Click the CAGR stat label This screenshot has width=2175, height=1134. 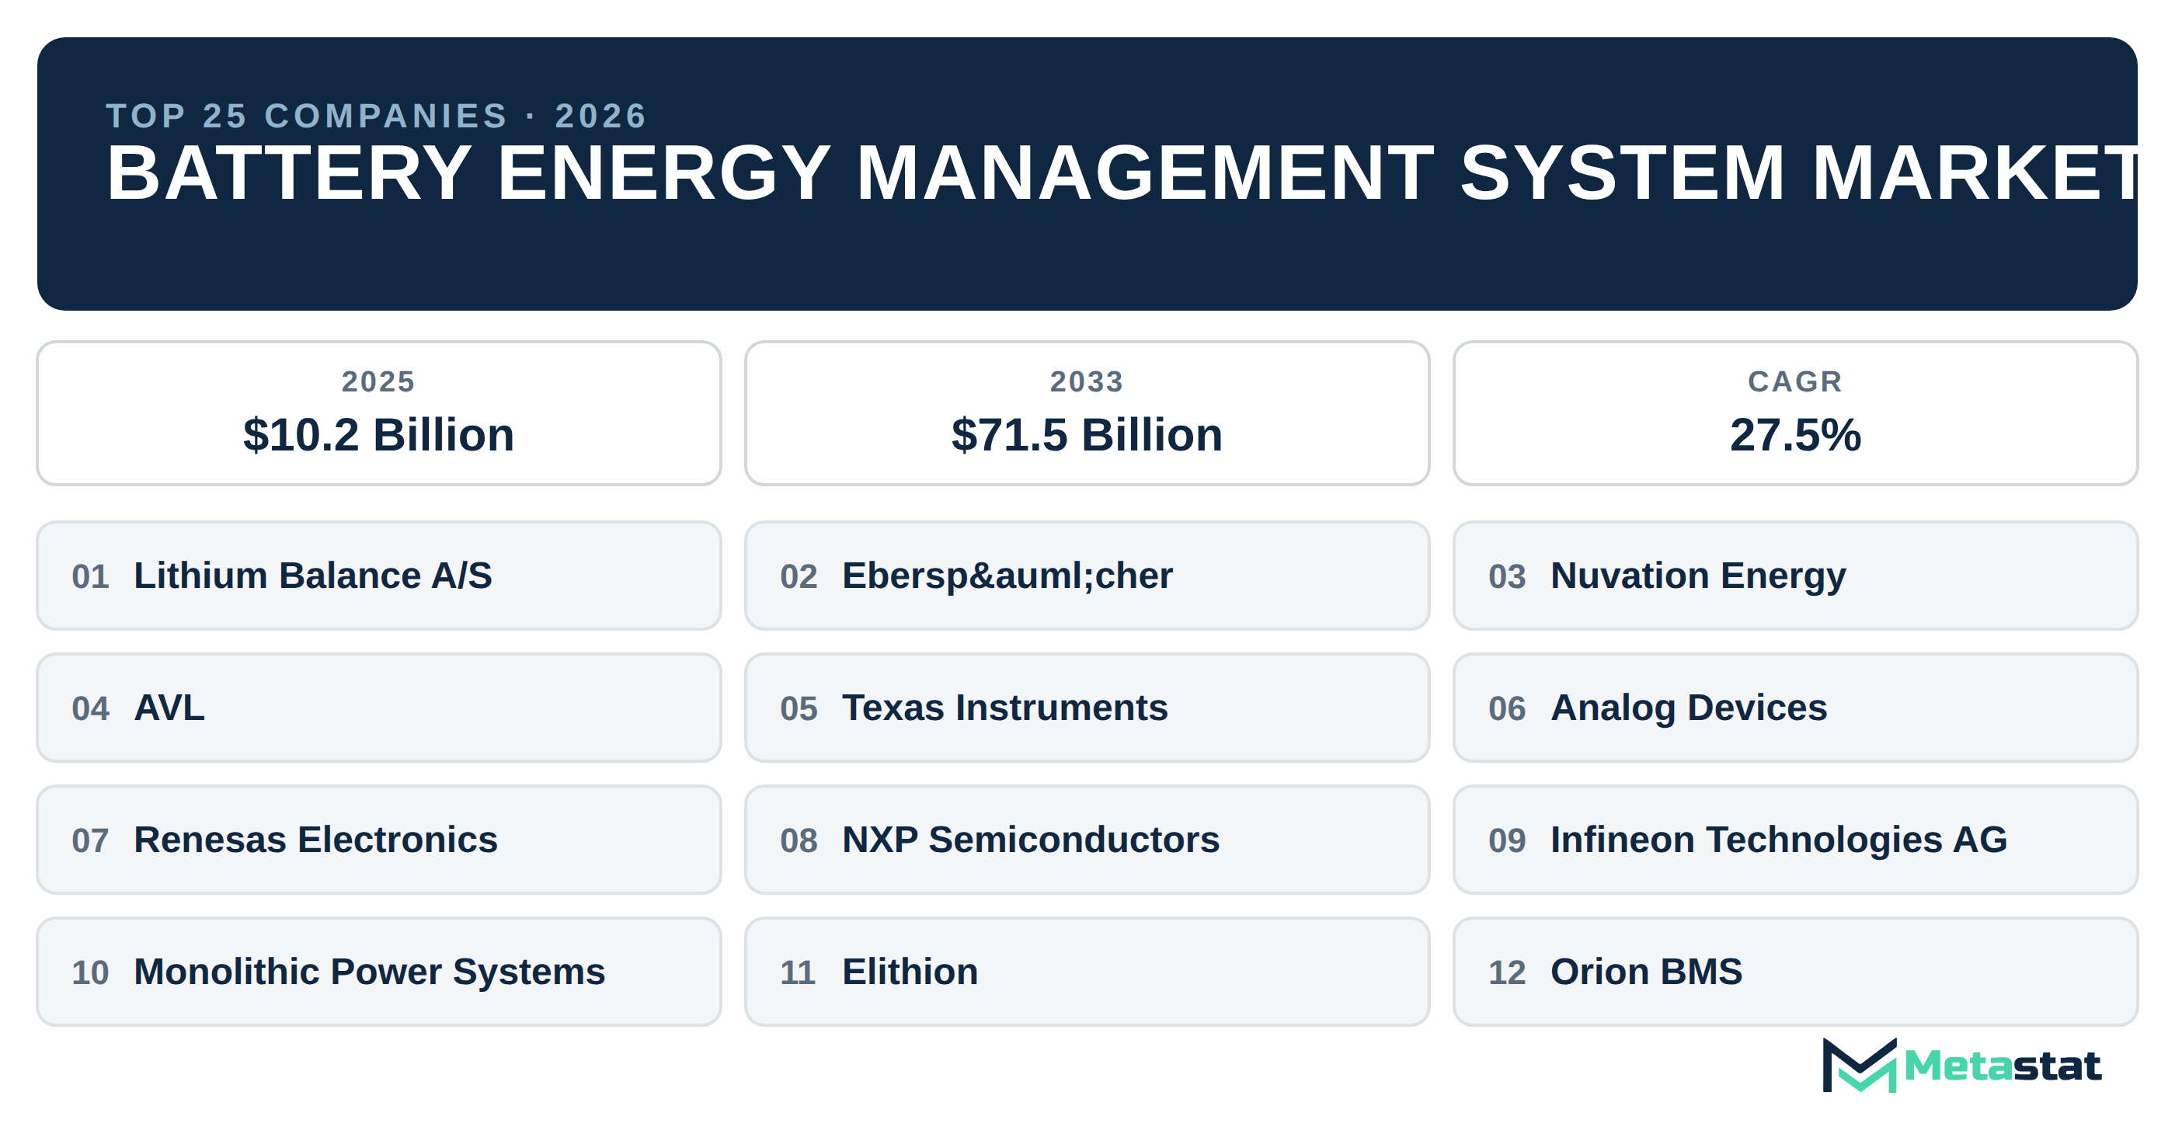[1795, 381]
